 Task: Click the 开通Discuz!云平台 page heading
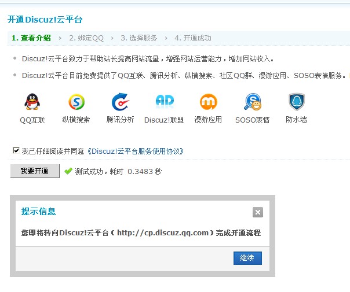pyautogui.click(x=45, y=20)
